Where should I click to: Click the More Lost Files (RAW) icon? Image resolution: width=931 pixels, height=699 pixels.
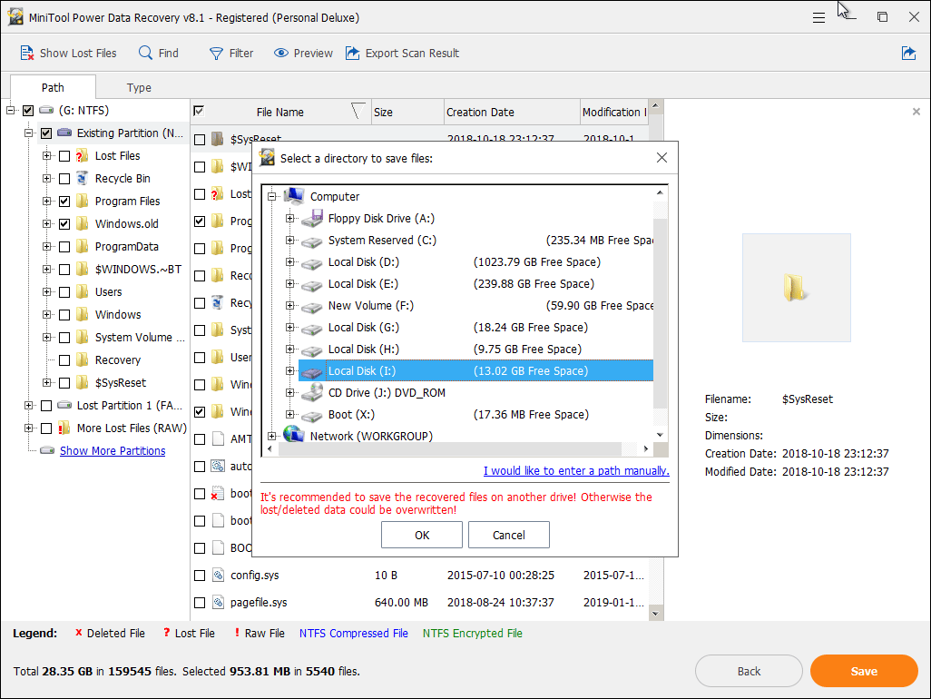click(x=64, y=428)
